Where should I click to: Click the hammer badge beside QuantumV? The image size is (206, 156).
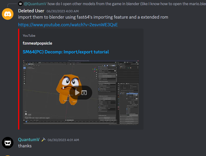[43, 140]
